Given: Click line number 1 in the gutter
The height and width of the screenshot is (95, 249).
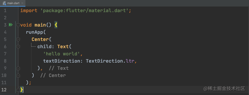Looking at the screenshot, I should coord(5,11).
